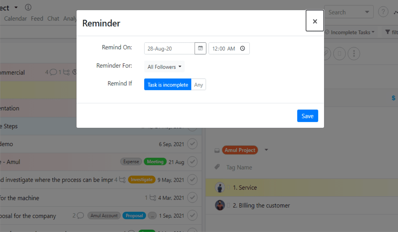This screenshot has width=398, height=232.
Task: Switch to the Chat tab
Action: coord(53,19)
